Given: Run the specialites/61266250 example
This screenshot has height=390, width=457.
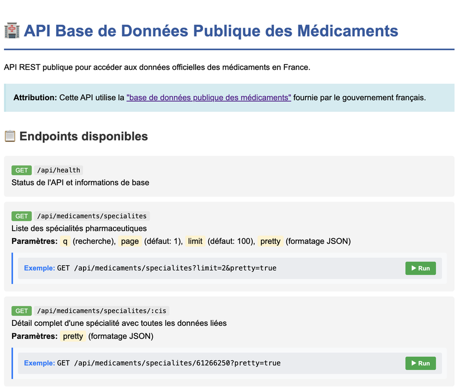Looking at the screenshot, I should pos(420,363).
